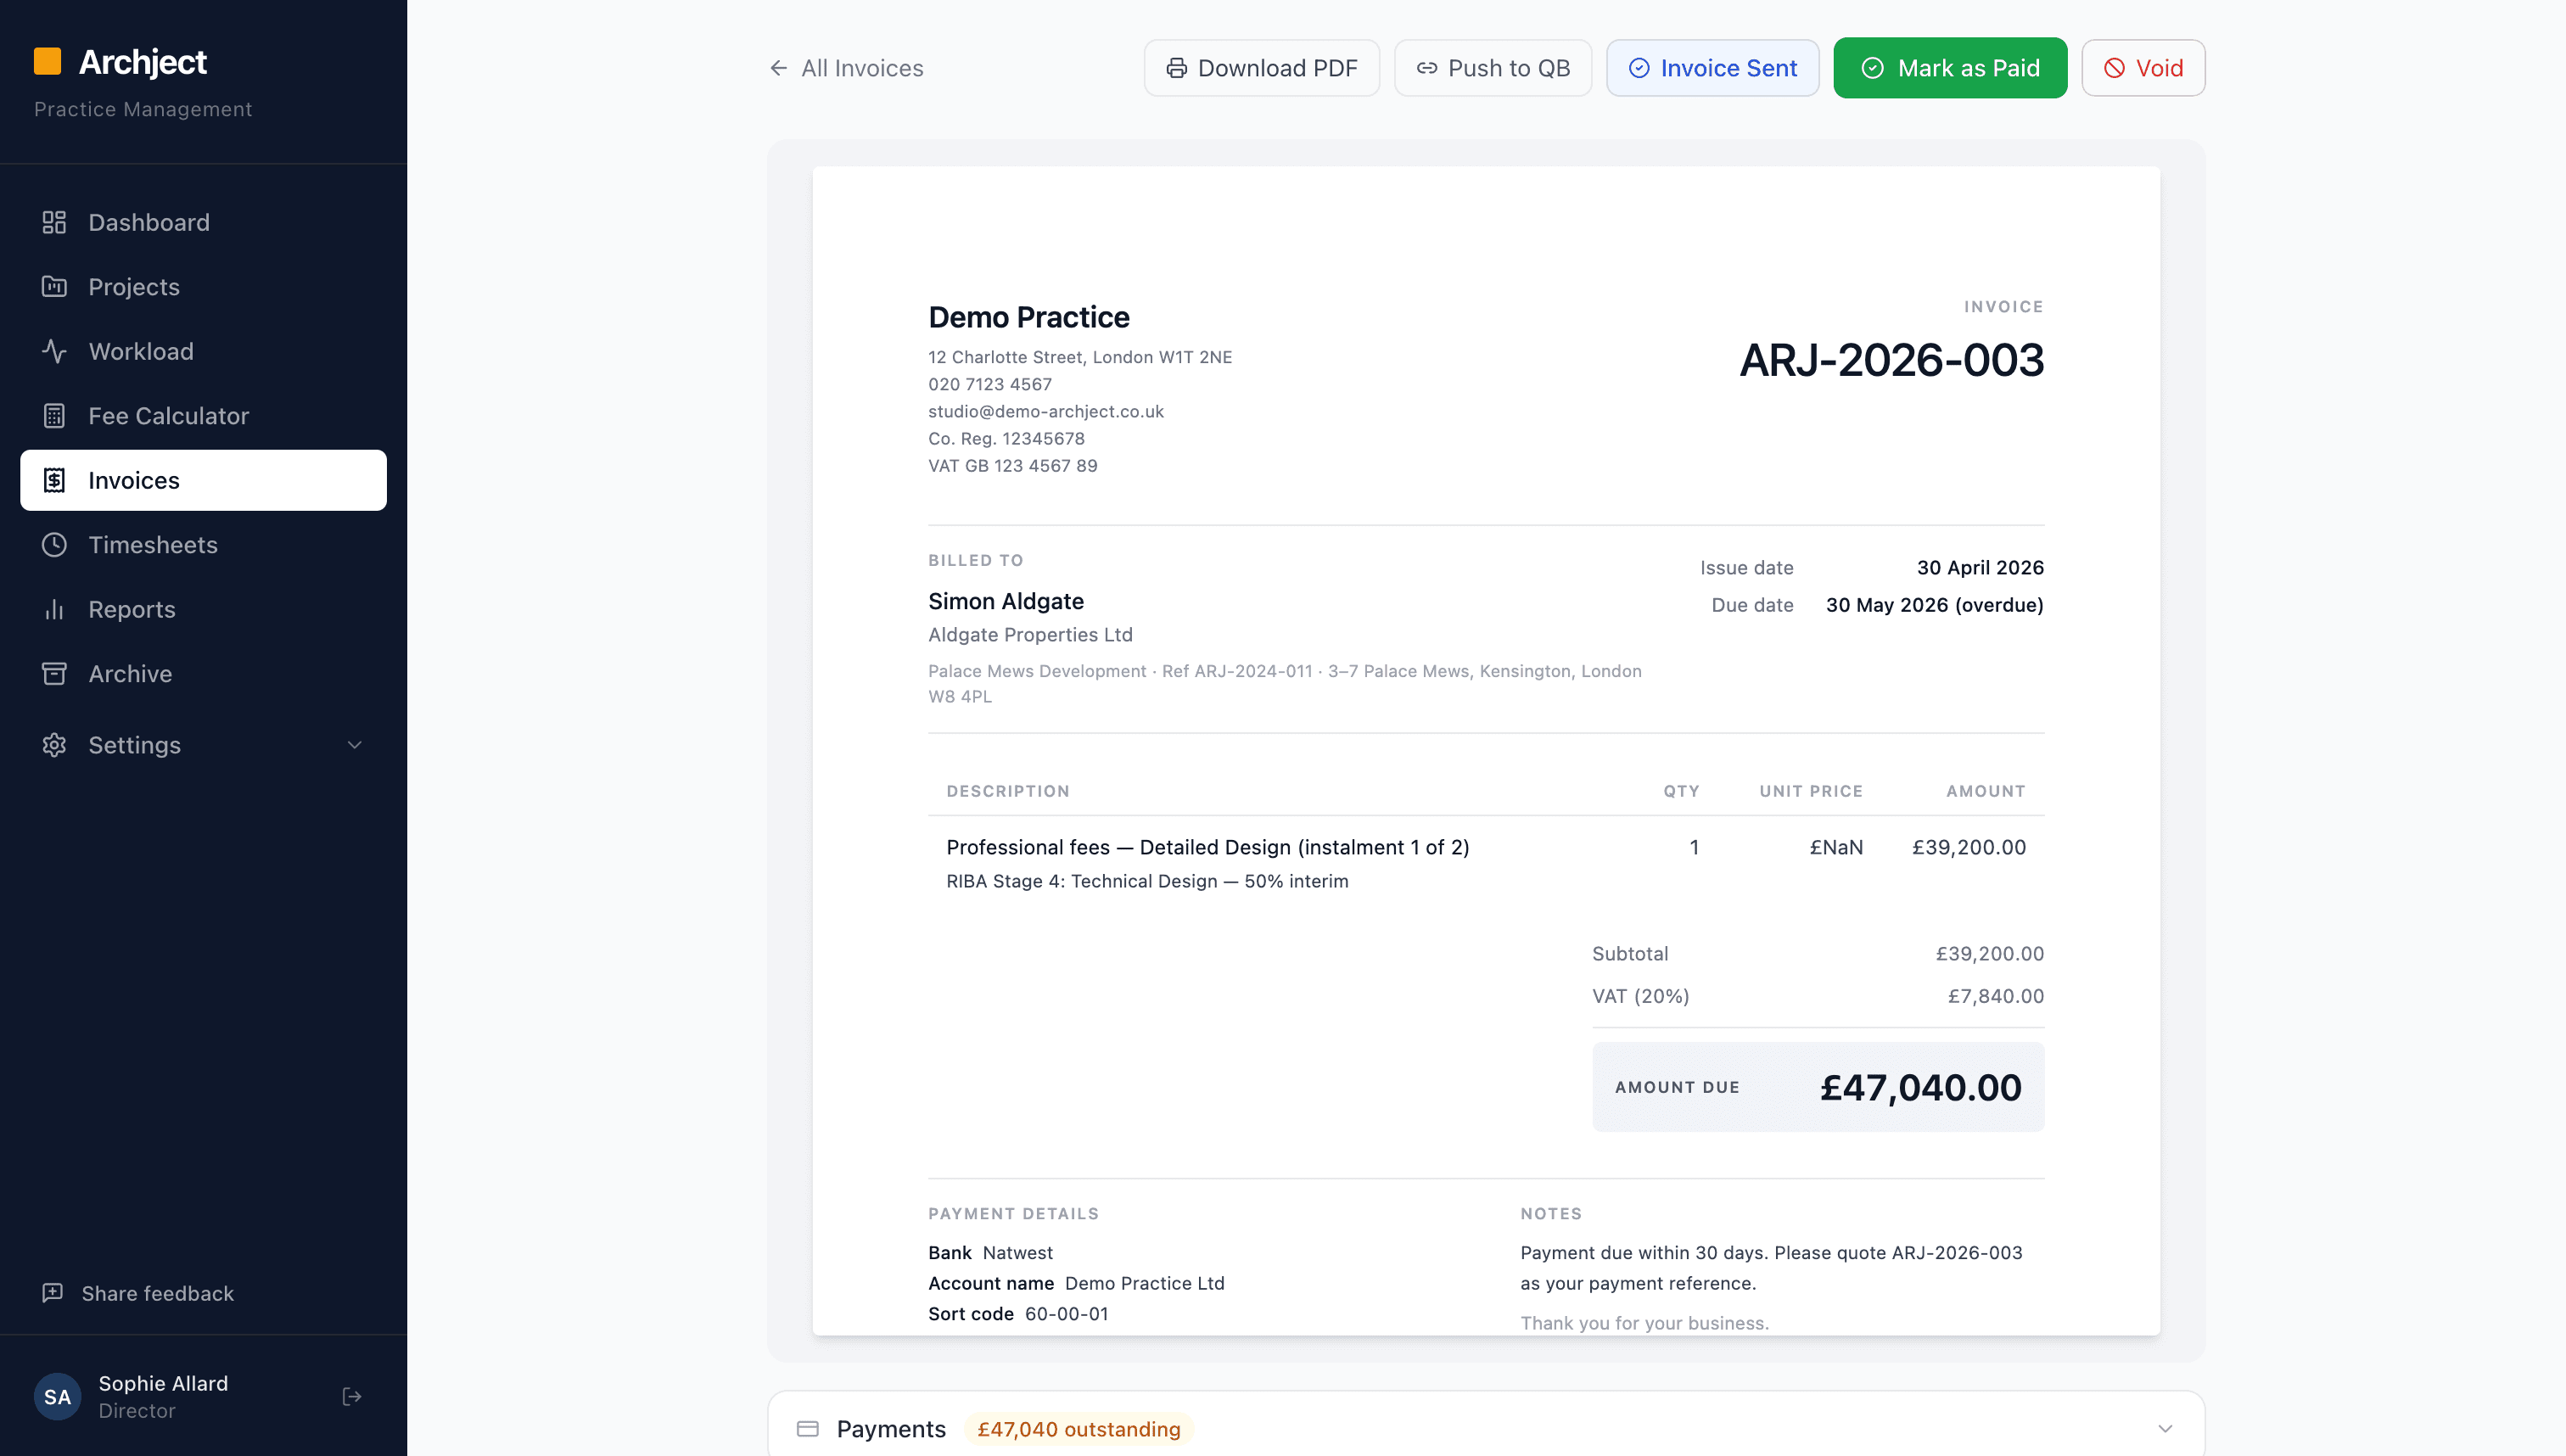This screenshot has width=2566, height=1456.
Task: Click the check icon in Invoice Sent
Action: [1639, 68]
